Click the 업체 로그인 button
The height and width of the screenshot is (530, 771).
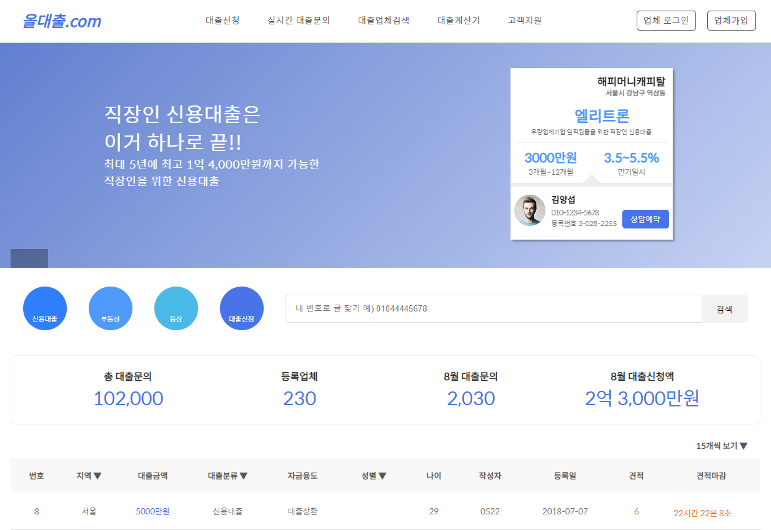coord(666,20)
